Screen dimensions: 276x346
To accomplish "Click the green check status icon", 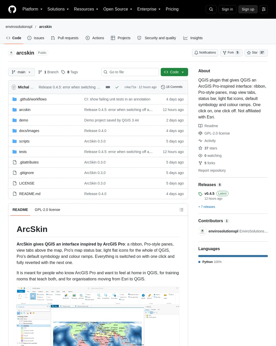I will pos(117,87).
